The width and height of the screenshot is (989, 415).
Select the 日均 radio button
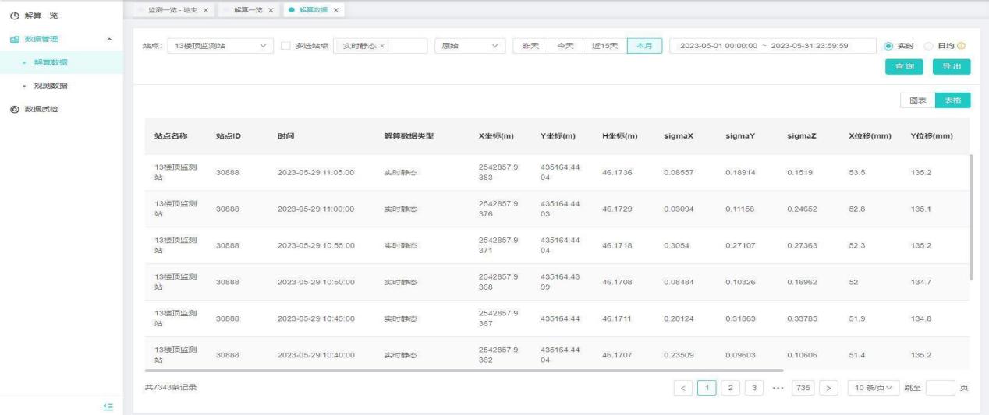point(928,46)
